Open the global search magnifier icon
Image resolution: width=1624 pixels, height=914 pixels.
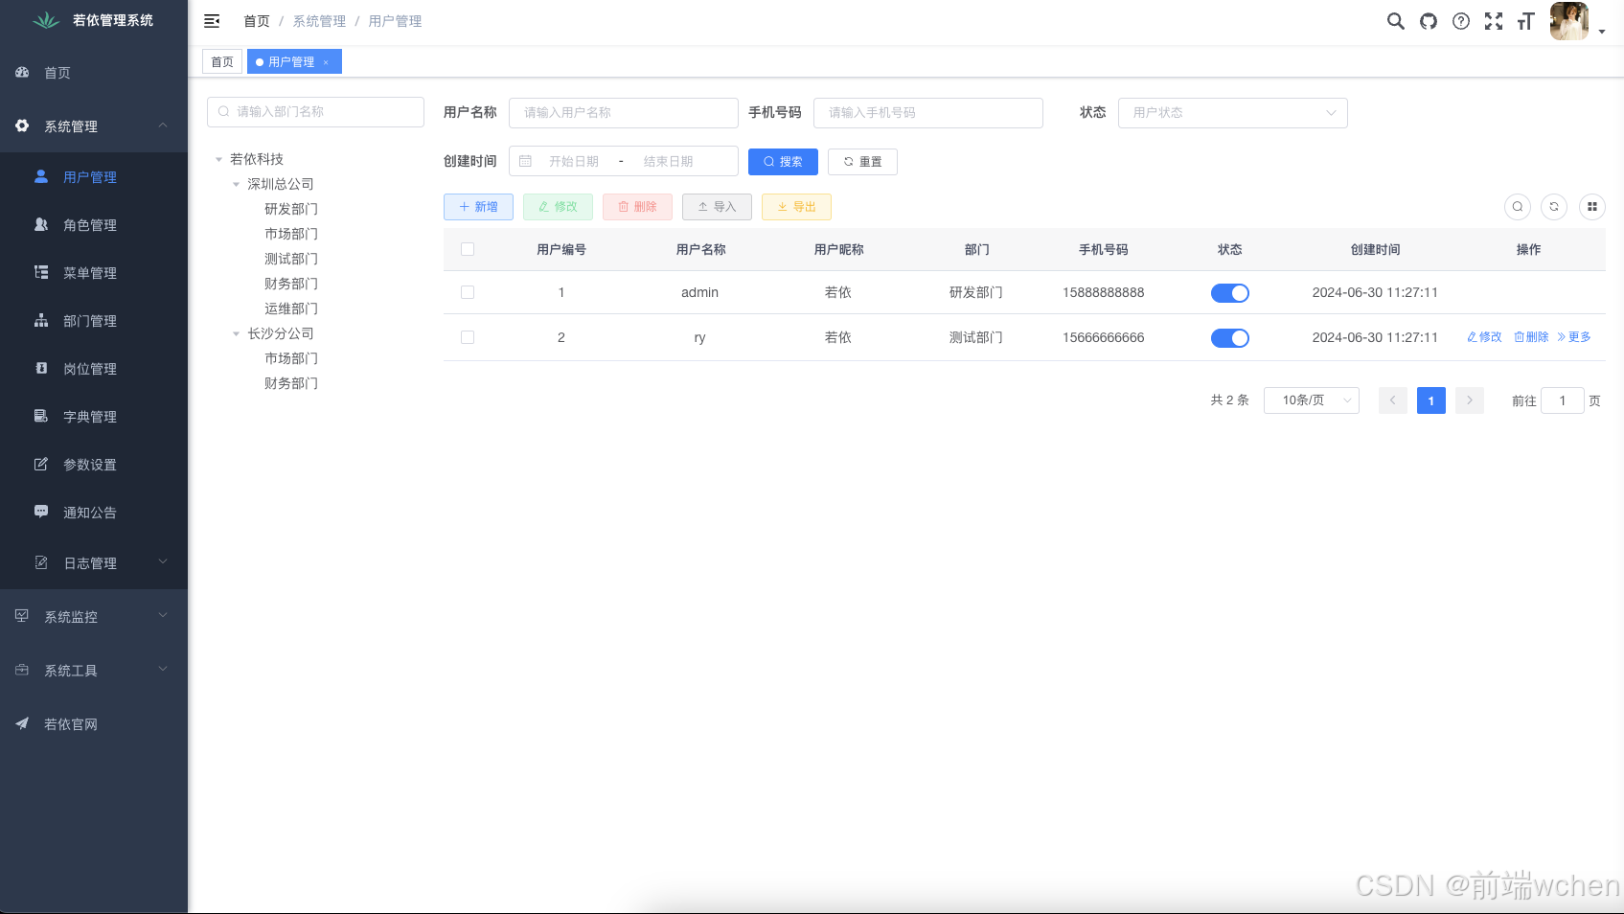pyautogui.click(x=1396, y=21)
